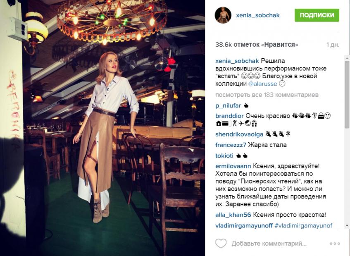Open francezzz7 profile link

231,145
